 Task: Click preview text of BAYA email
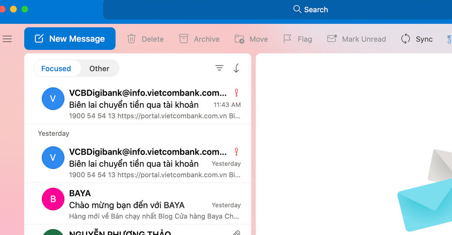click(x=154, y=216)
